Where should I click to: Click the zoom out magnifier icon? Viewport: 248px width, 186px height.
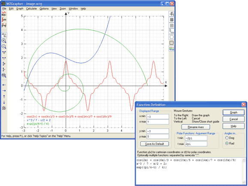4,46
